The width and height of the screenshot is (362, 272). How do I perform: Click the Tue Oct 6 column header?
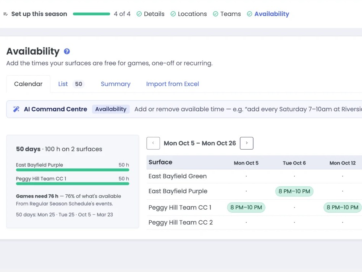click(294, 163)
